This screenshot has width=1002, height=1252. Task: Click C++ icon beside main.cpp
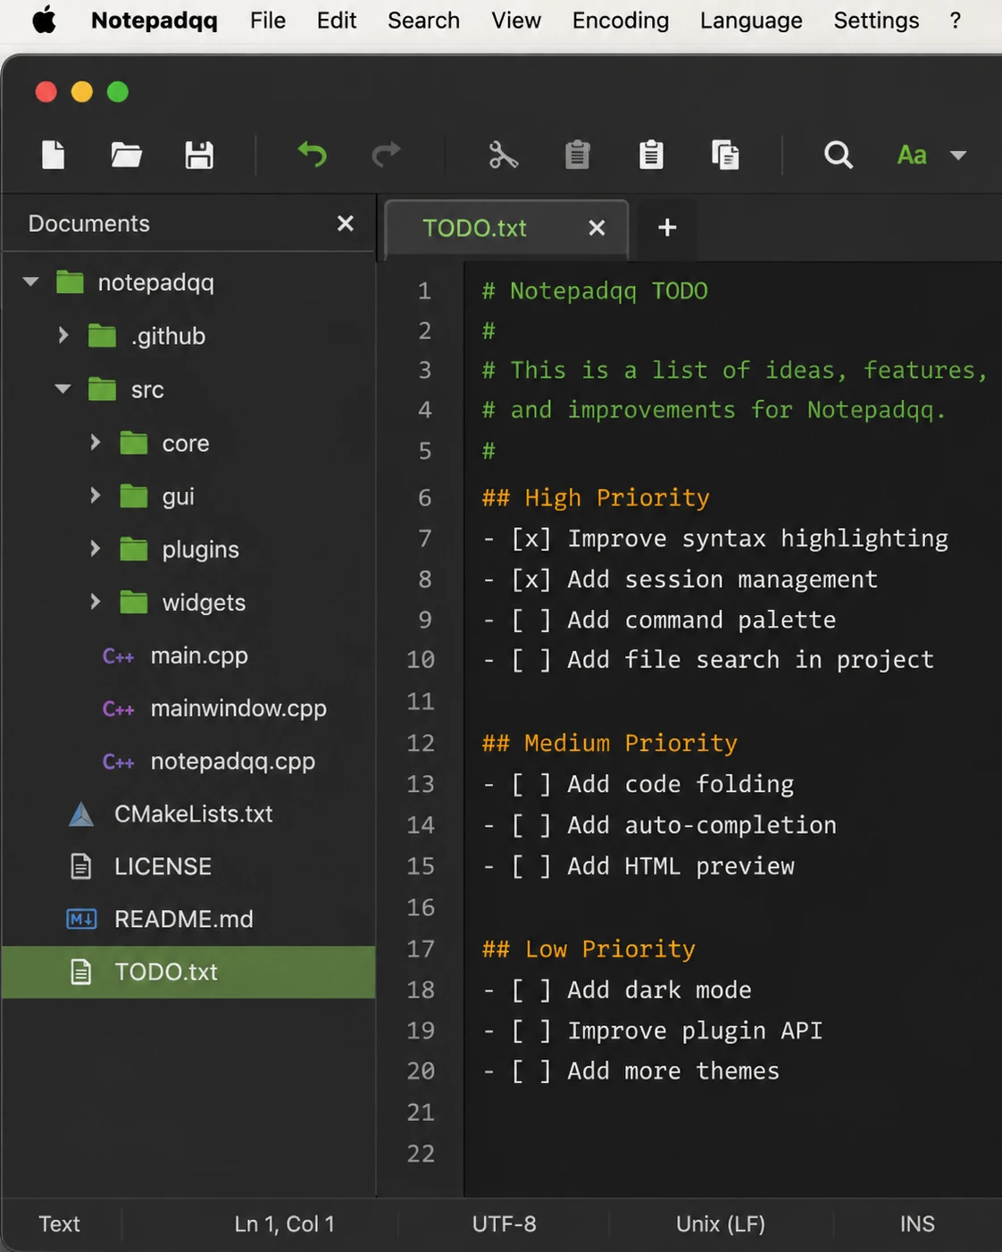tap(118, 656)
